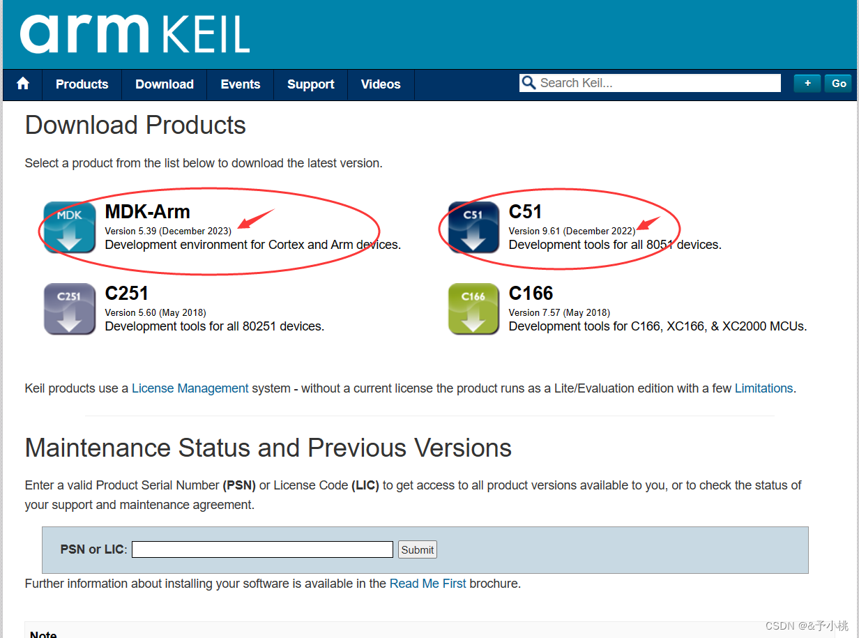Open the Products menu
The width and height of the screenshot is (859, 638).
82,84
